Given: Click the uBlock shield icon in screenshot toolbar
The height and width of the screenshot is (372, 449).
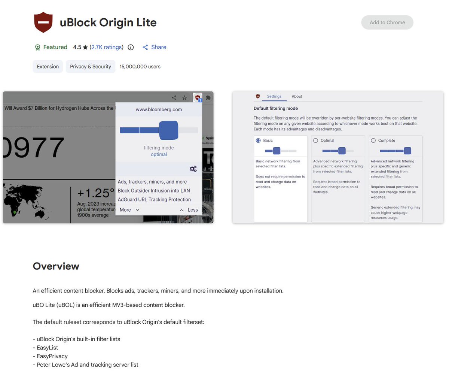Looking at the screenshot, I should pyautogui.click(x=198, y=97).
